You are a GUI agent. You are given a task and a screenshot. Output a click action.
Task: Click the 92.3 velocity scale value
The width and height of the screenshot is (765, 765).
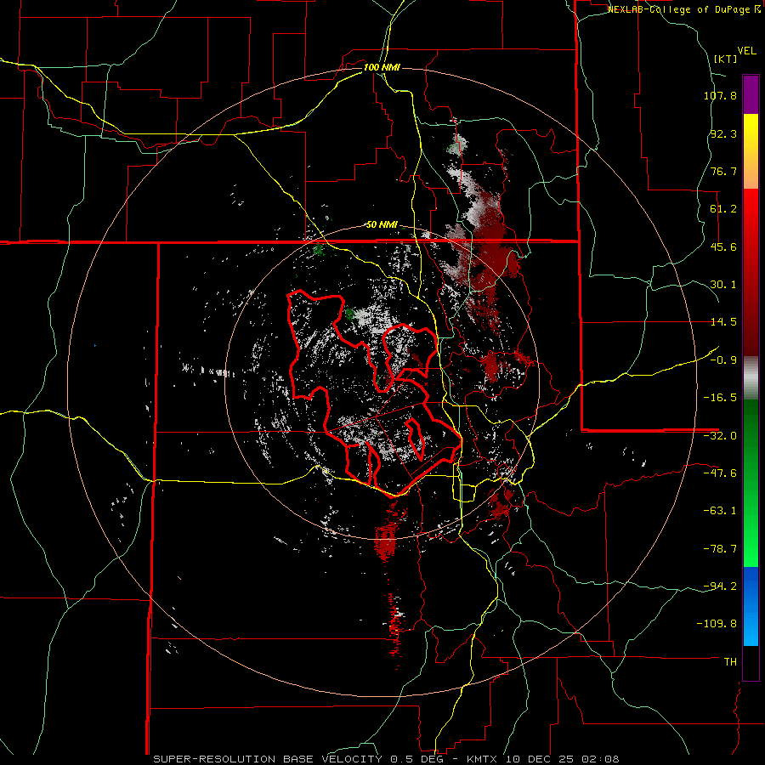click(x=723, y=133)
